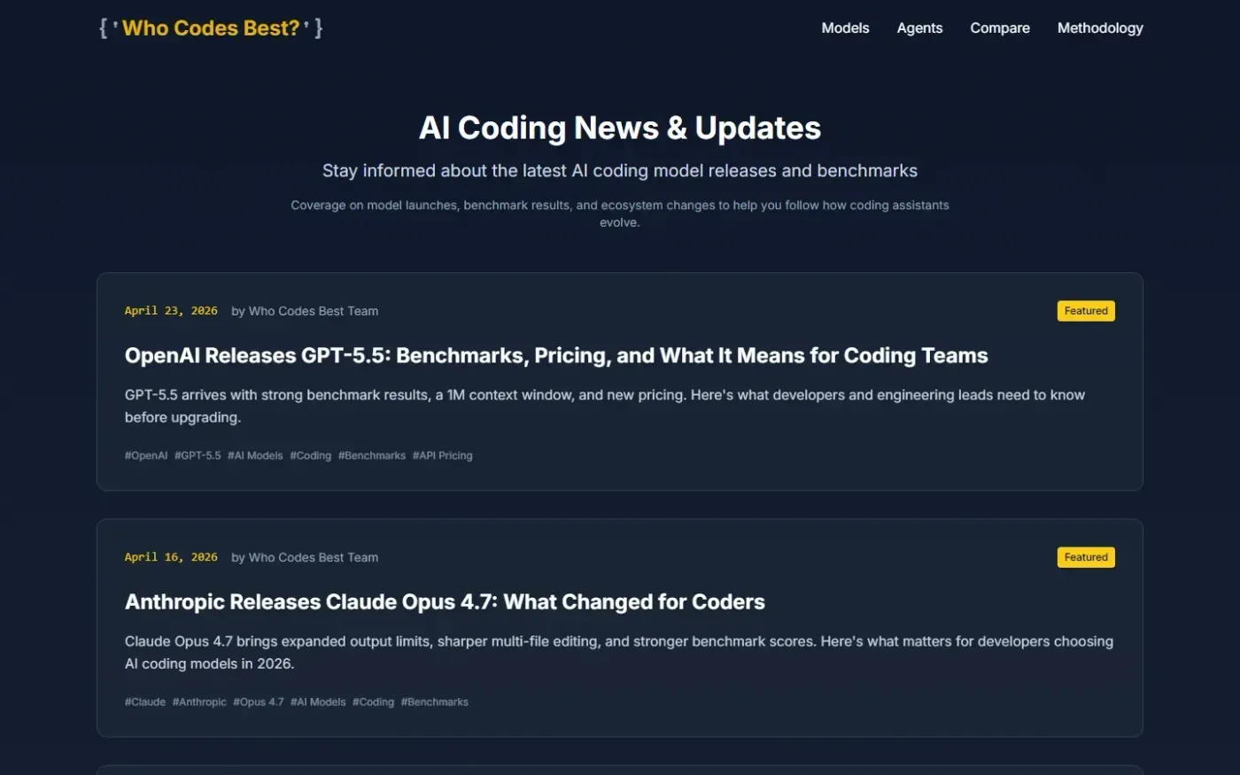Click #Coding tag under Opus 4.7 article
Image resolution: width=1240 pixels, height=775 pixels.
374,701
